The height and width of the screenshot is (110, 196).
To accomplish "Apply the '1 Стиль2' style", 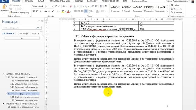I will pos(126,9).
